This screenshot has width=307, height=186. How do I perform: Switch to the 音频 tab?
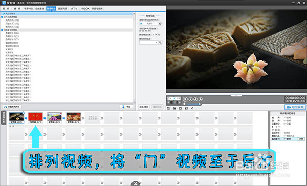tap(17, 8)
